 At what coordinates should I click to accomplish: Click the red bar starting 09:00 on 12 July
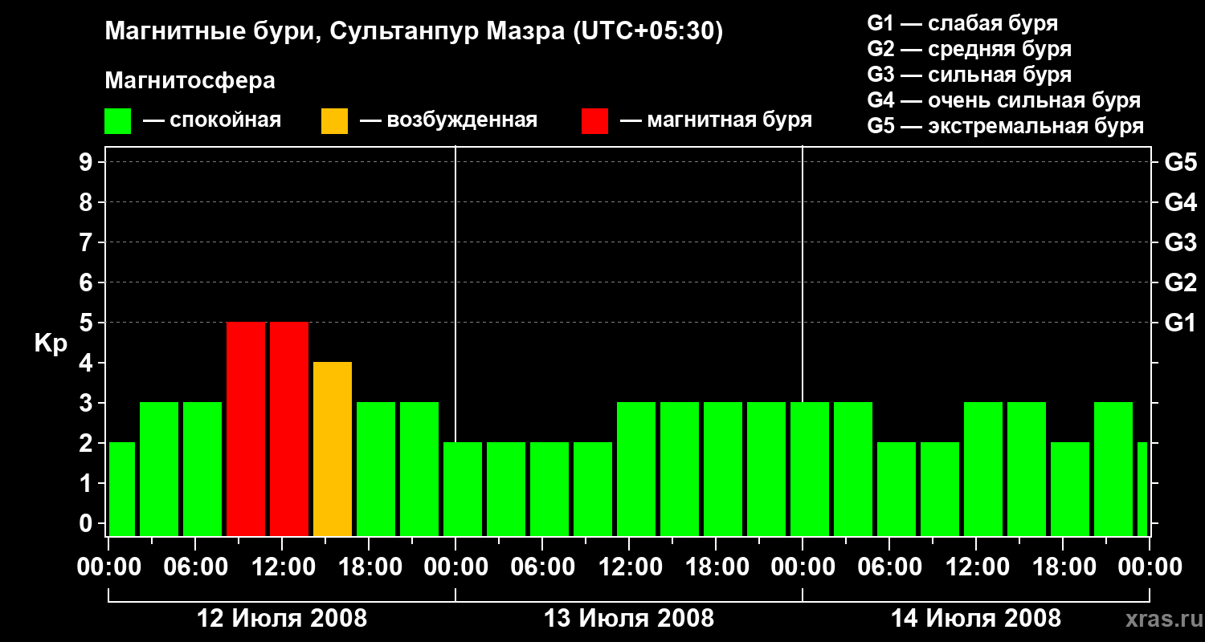click(246, 429)
